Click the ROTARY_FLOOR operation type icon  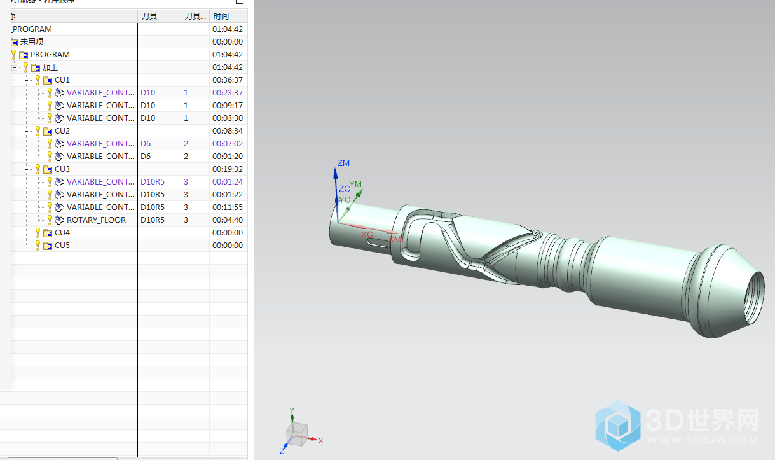point(60,220)
